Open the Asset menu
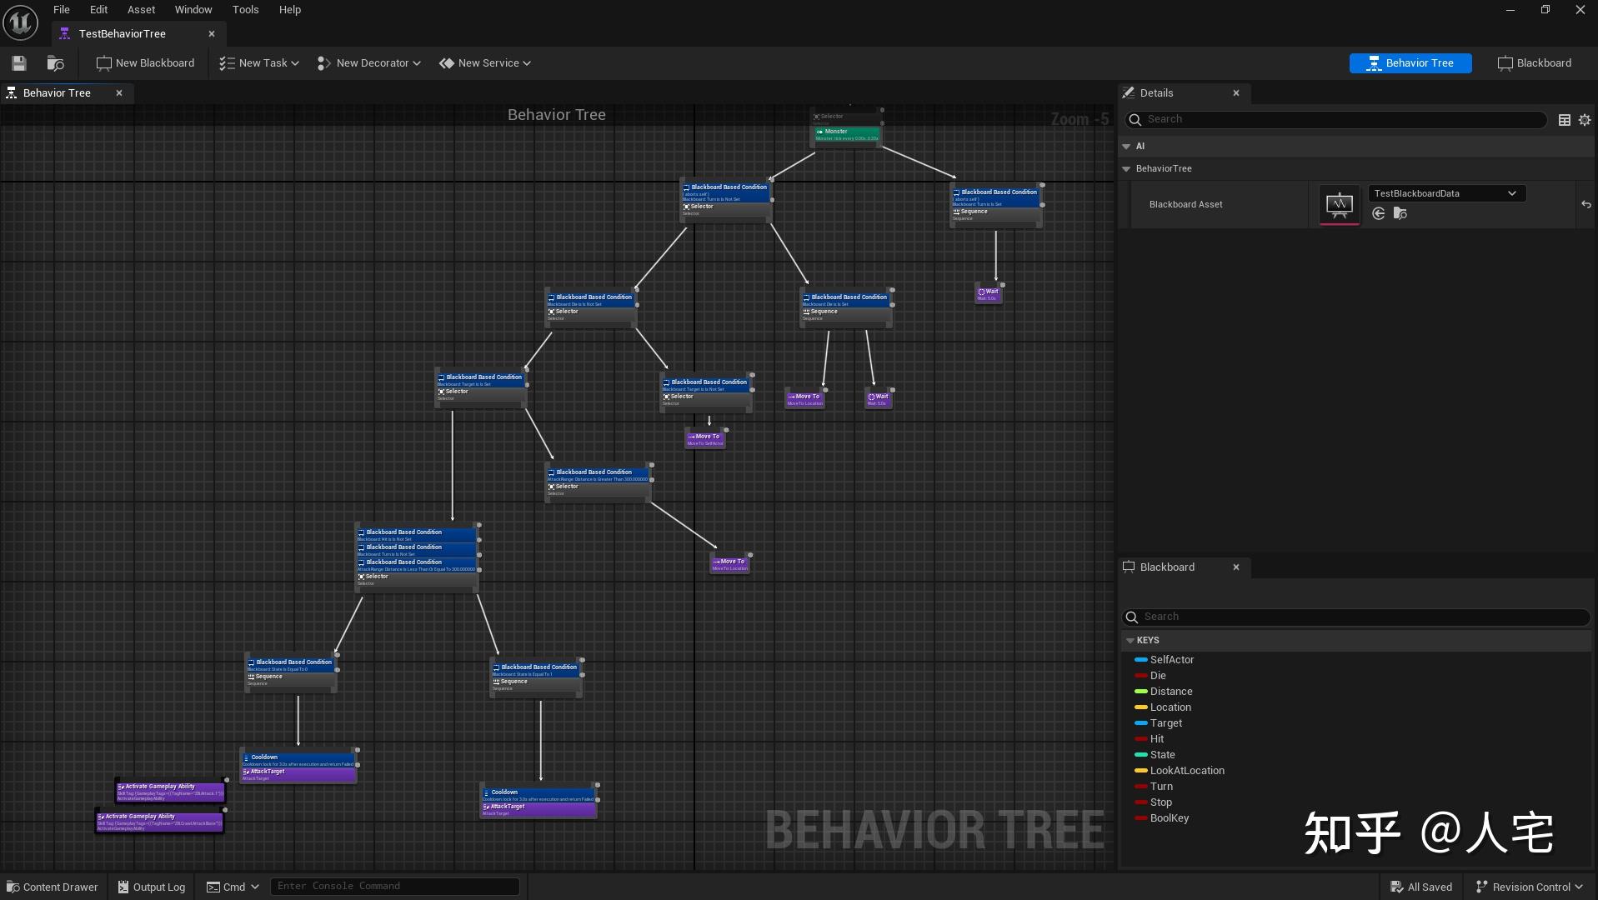1598x900 pixels. (x=141, y=10)
